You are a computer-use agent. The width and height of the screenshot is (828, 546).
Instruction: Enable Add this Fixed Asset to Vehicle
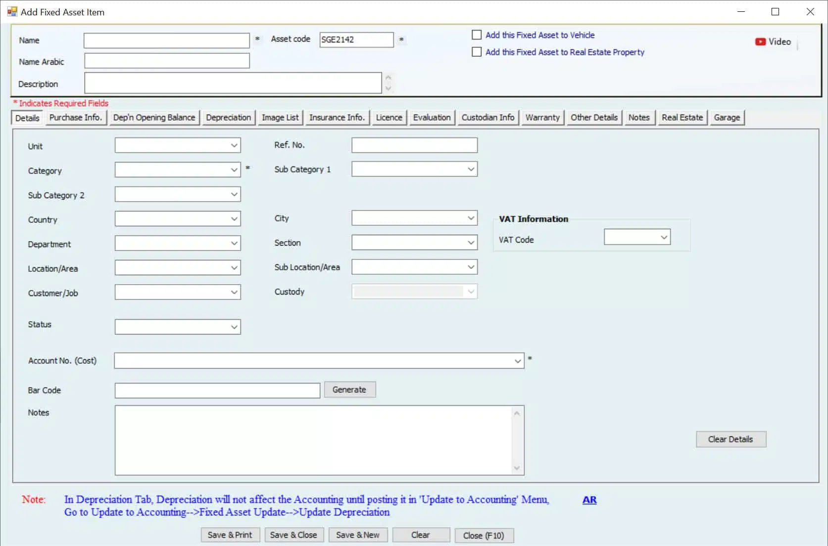point(477,35)
